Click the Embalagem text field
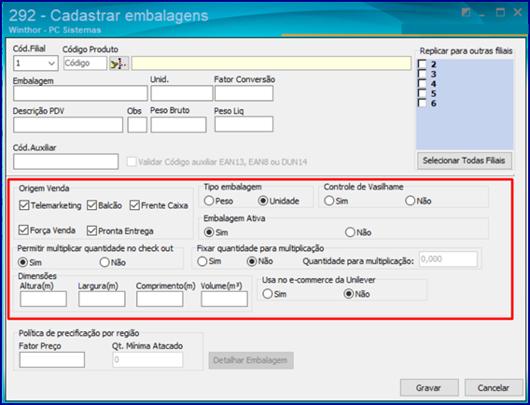 pos(80,93)
